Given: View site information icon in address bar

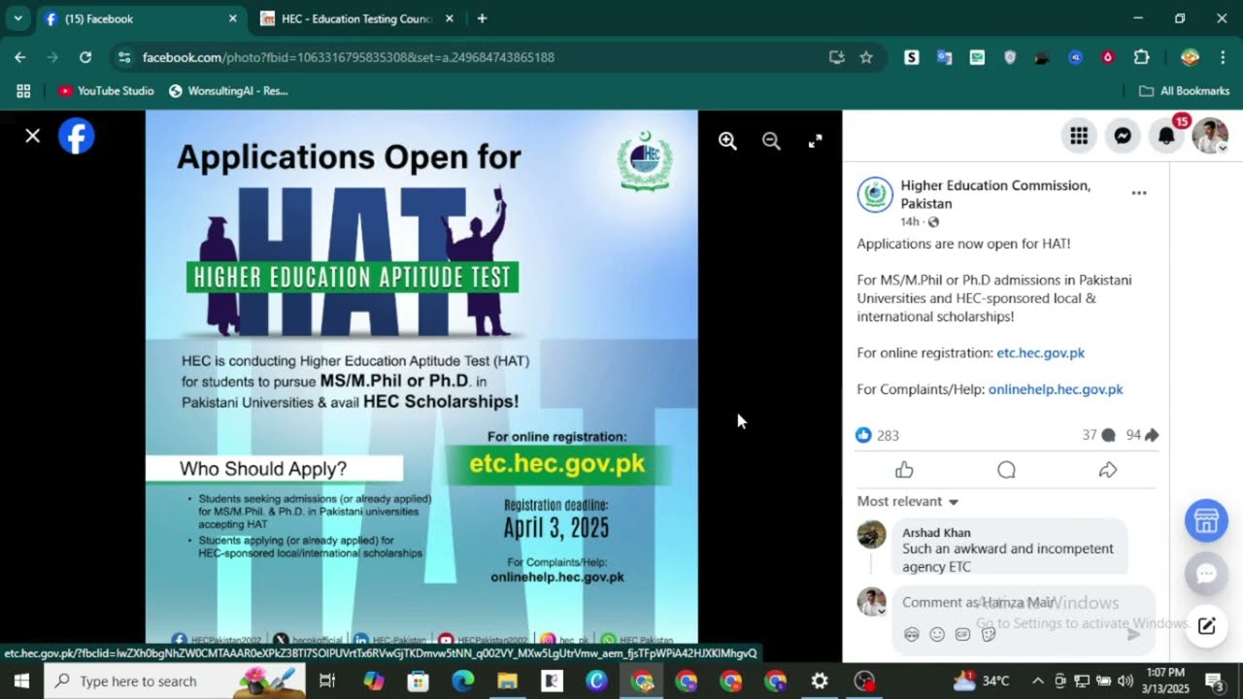Looking at the screenshot, I should [124, 57].
